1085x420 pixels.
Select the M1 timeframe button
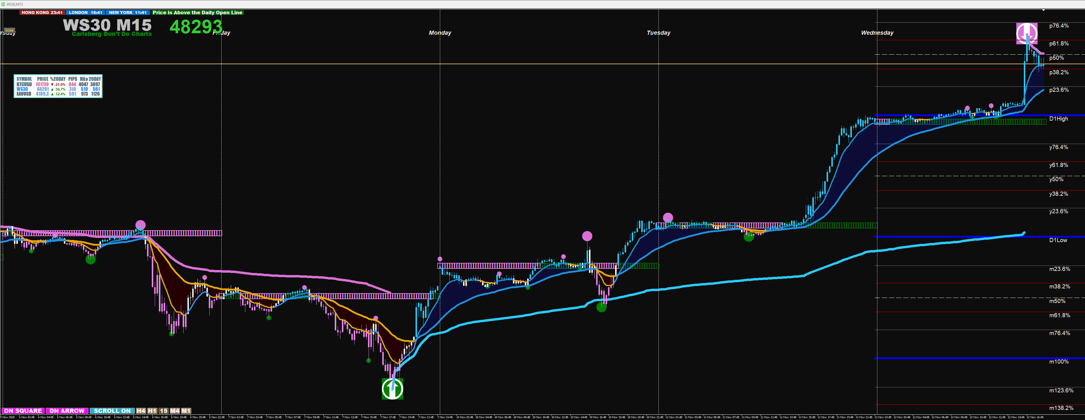pos(186,411)
